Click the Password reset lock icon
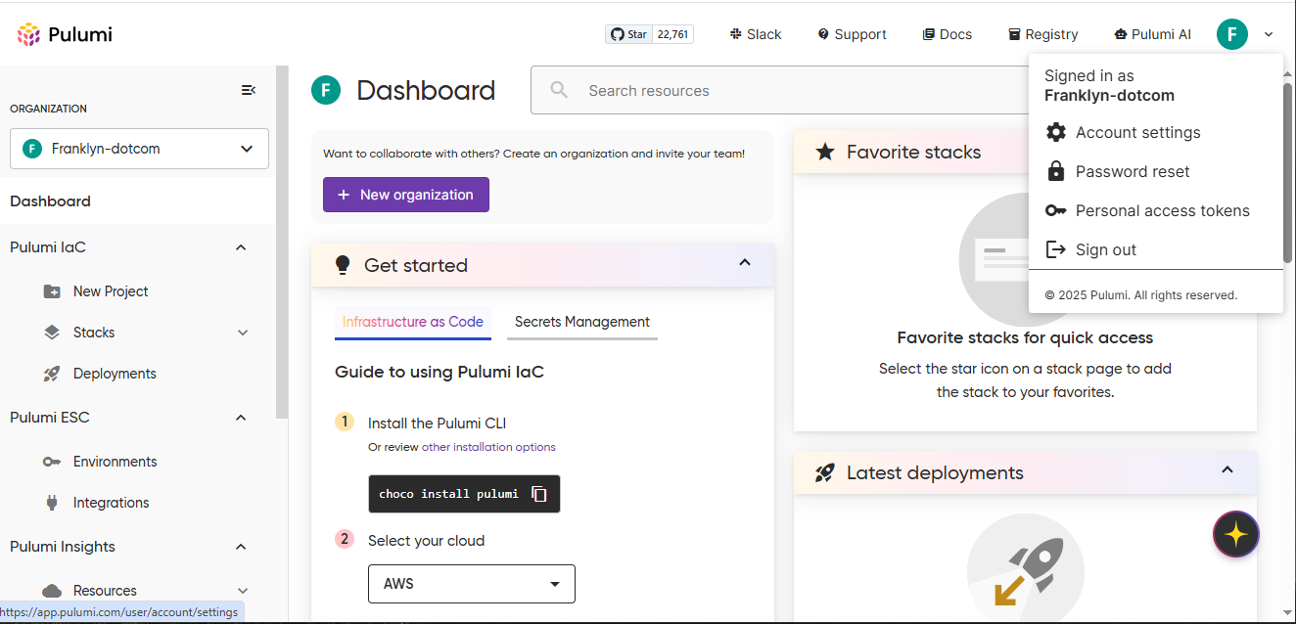 coord(1055,171)
